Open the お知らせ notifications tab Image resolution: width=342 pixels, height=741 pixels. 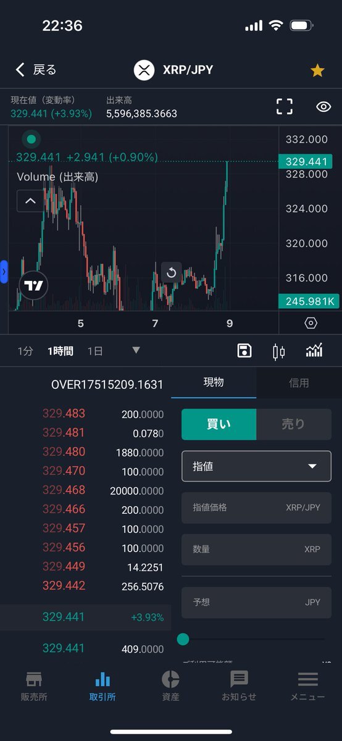pyautogui.click(x=239, y=685)
